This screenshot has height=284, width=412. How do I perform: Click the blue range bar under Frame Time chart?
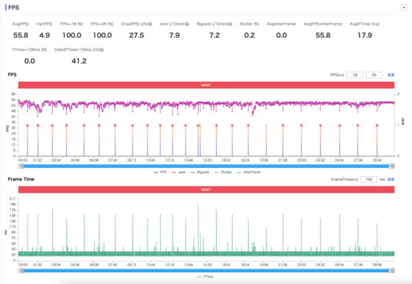point(206,270)
